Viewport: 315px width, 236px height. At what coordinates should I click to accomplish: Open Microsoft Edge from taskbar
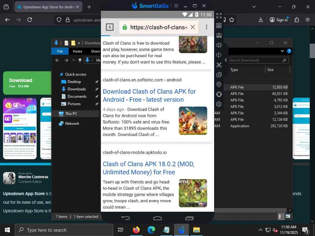coord(151,230)
